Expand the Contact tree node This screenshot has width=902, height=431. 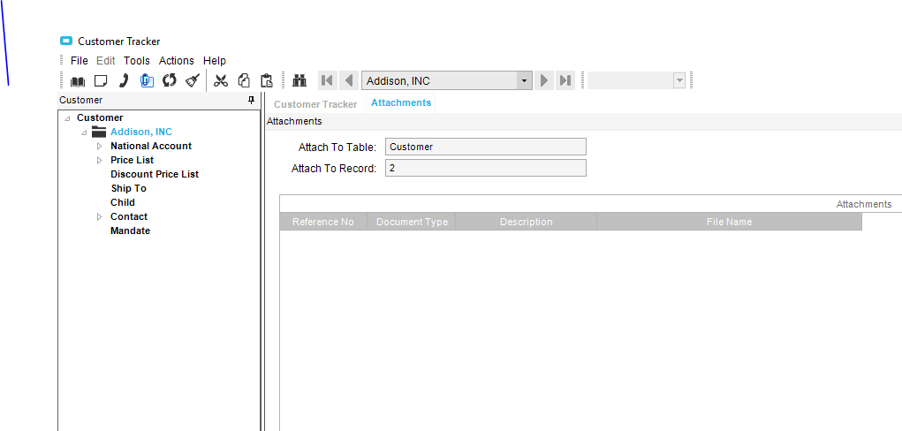point(99,217)
